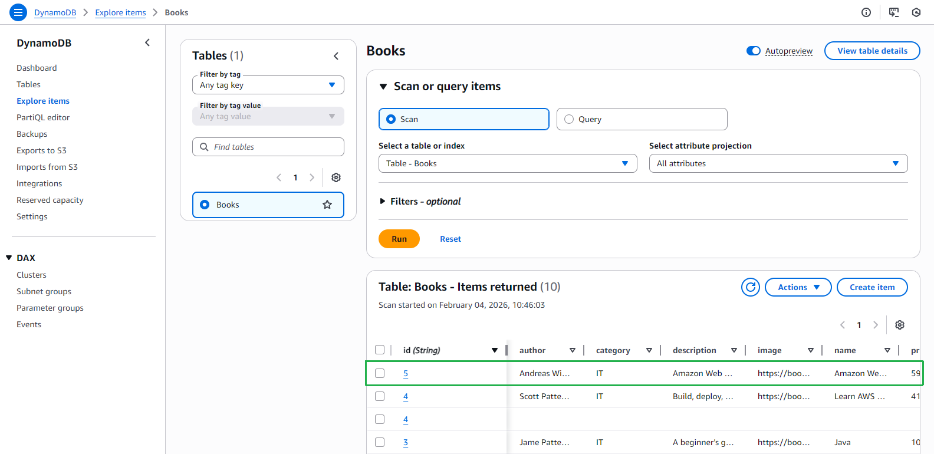Select the Query radio option
The image size is (934, 454).
569,119
